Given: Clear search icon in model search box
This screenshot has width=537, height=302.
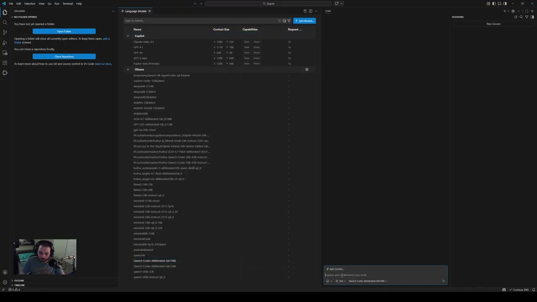Looking at the screenshot, I should (x=279, y=21).
